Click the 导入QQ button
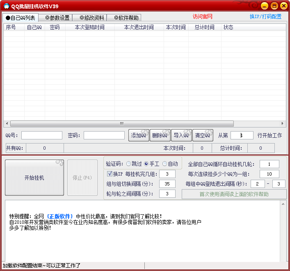The height and width of the screenshot is (271, 290). pos(181,135)
